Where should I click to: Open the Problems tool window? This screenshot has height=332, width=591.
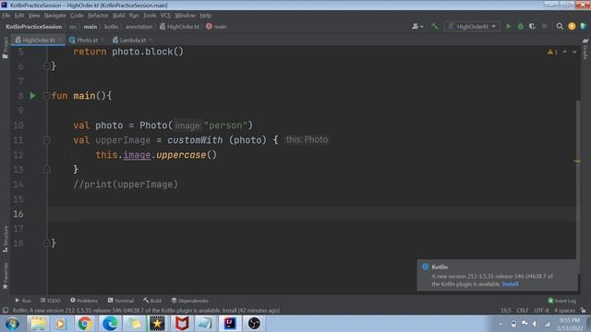pos(84,301)
